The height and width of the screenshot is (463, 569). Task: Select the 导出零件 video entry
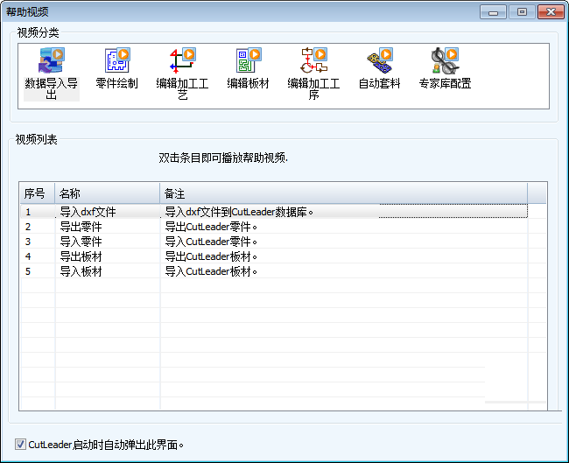(81, 227)
